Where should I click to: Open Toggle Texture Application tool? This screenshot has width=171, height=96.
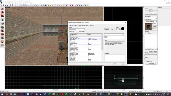(x=2, y=27)
